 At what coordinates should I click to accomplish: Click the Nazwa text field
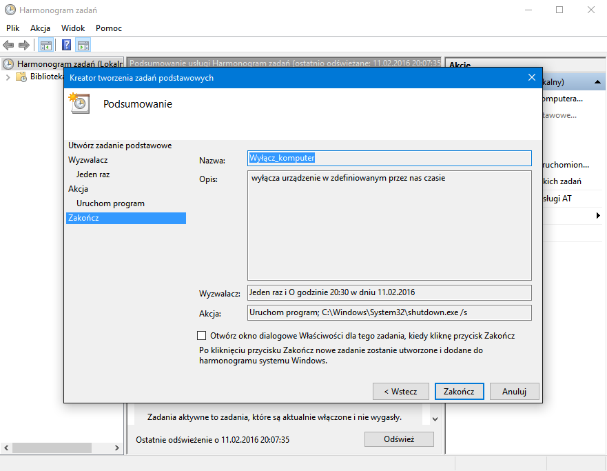389,159
